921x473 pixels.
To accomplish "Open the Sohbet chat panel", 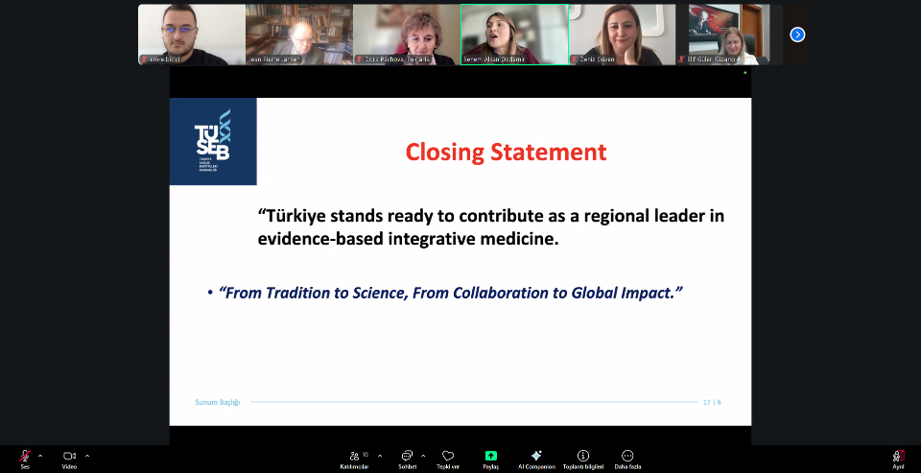I will [x=407, y=457].
